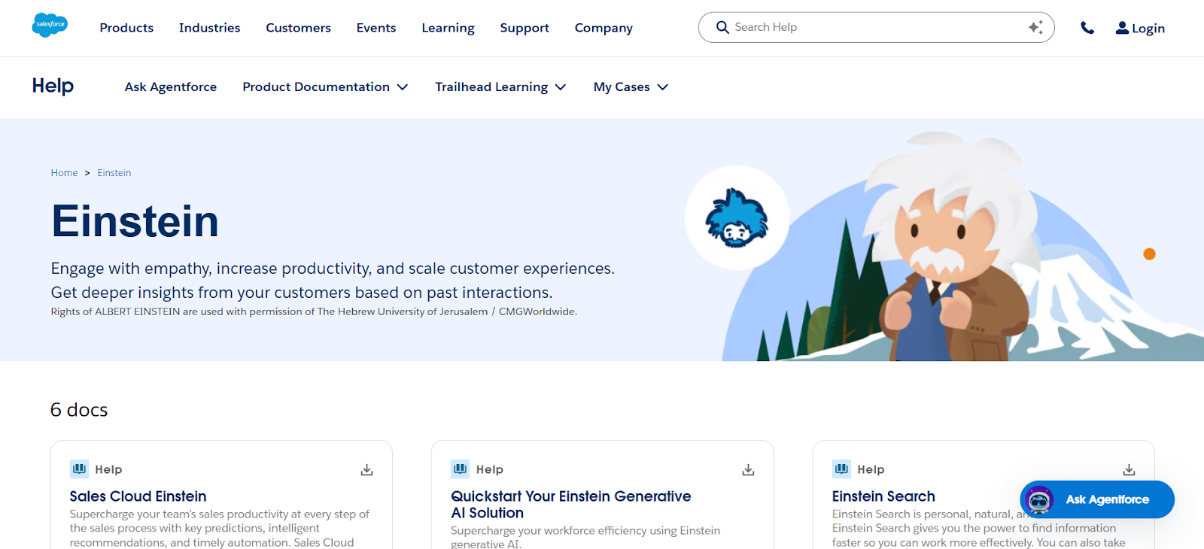Click the Login user icon

coord(1122,28)
